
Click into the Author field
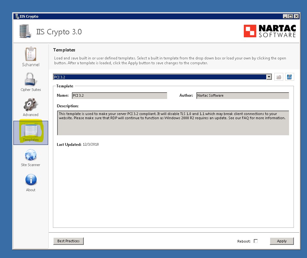point(243,96)
